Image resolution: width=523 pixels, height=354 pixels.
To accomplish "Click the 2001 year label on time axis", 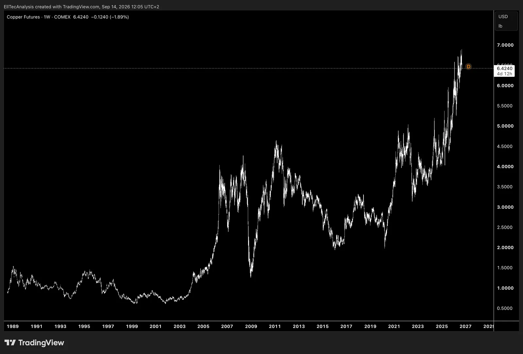I will pyautogui.click(x=156, y=326).
